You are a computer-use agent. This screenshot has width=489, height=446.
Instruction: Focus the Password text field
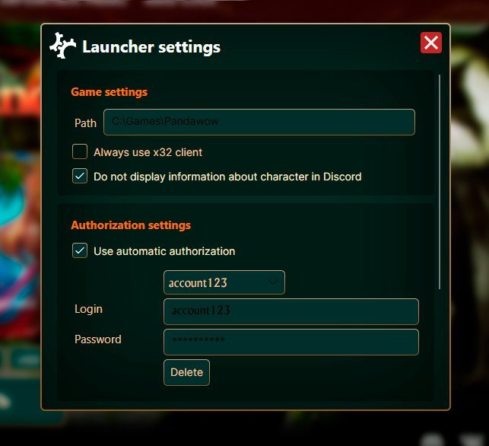tap(291, 342)
